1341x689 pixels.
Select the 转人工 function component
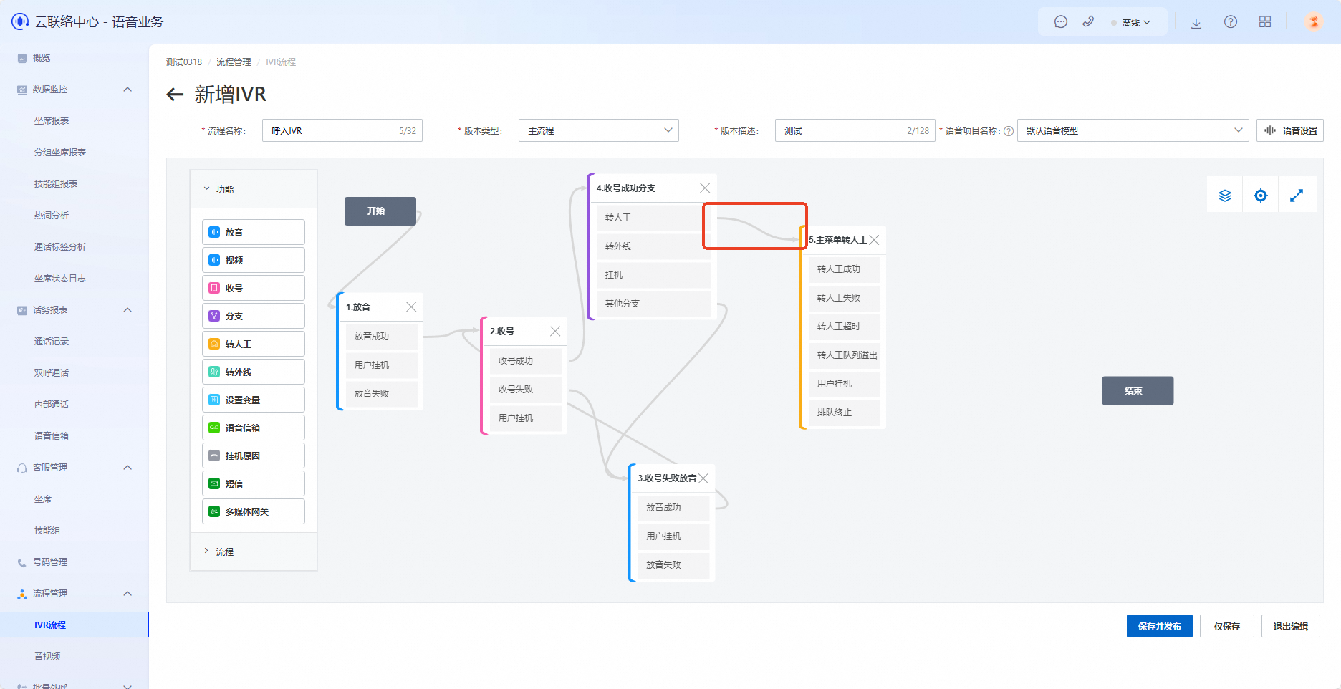(x=254, y=344)
